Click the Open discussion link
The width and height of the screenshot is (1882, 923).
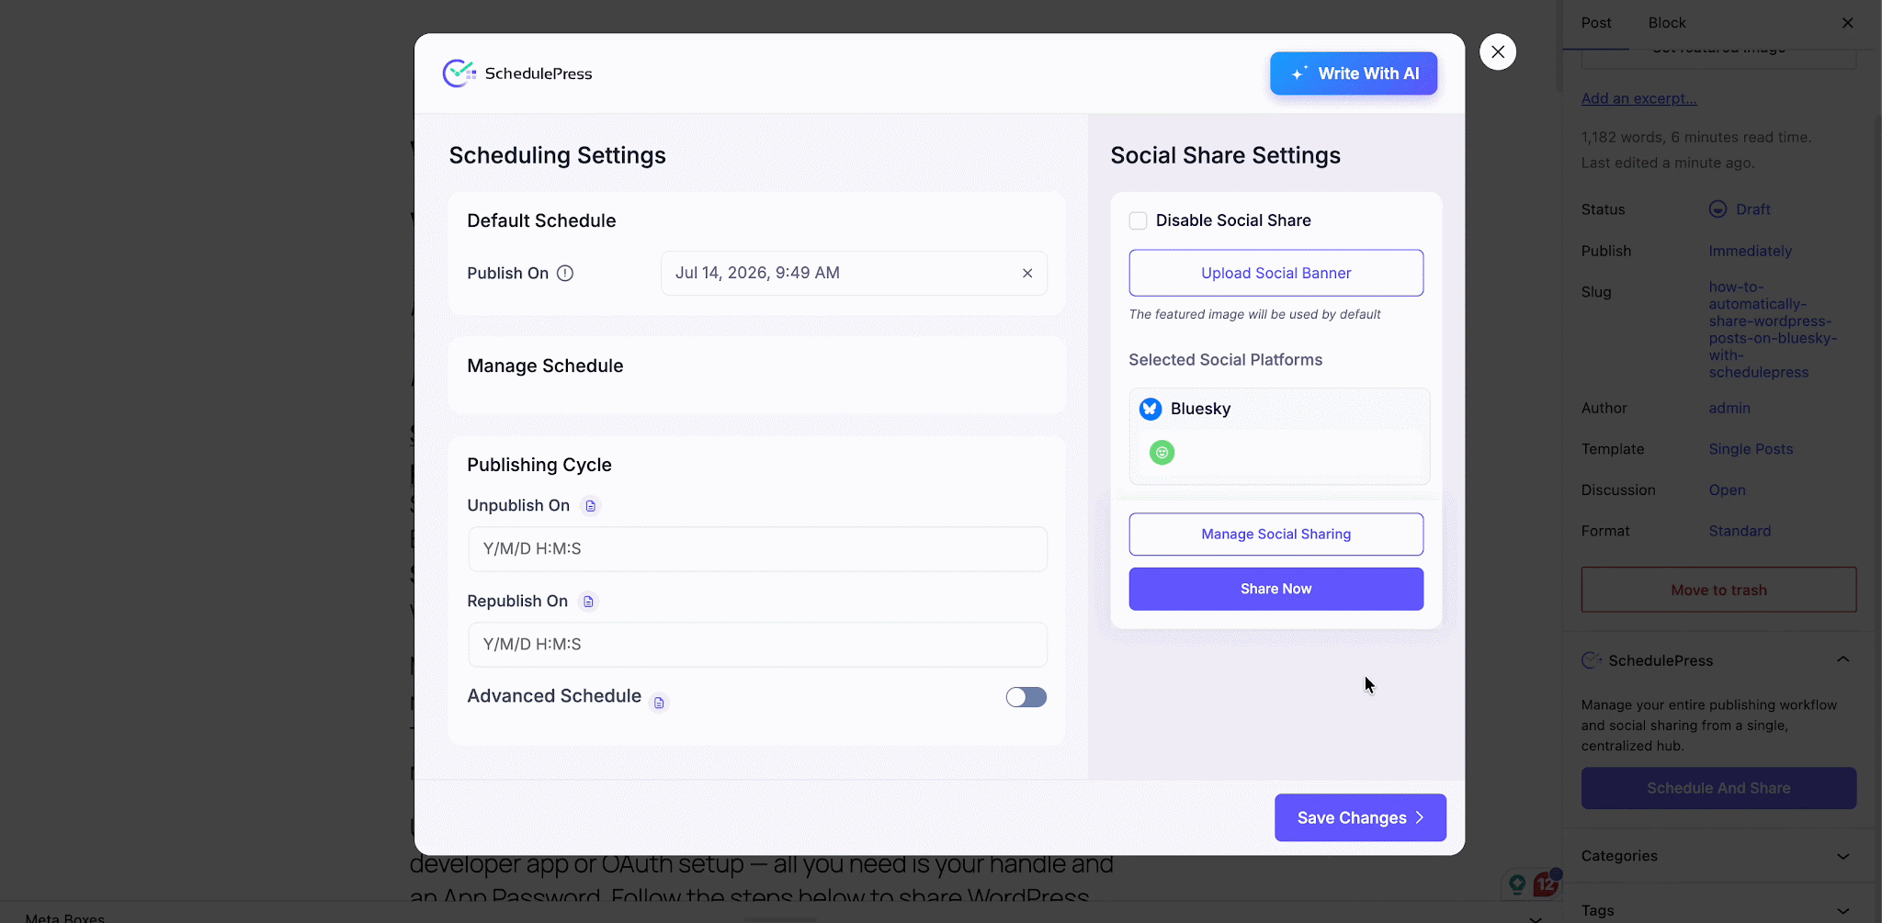coord(1727,490)
